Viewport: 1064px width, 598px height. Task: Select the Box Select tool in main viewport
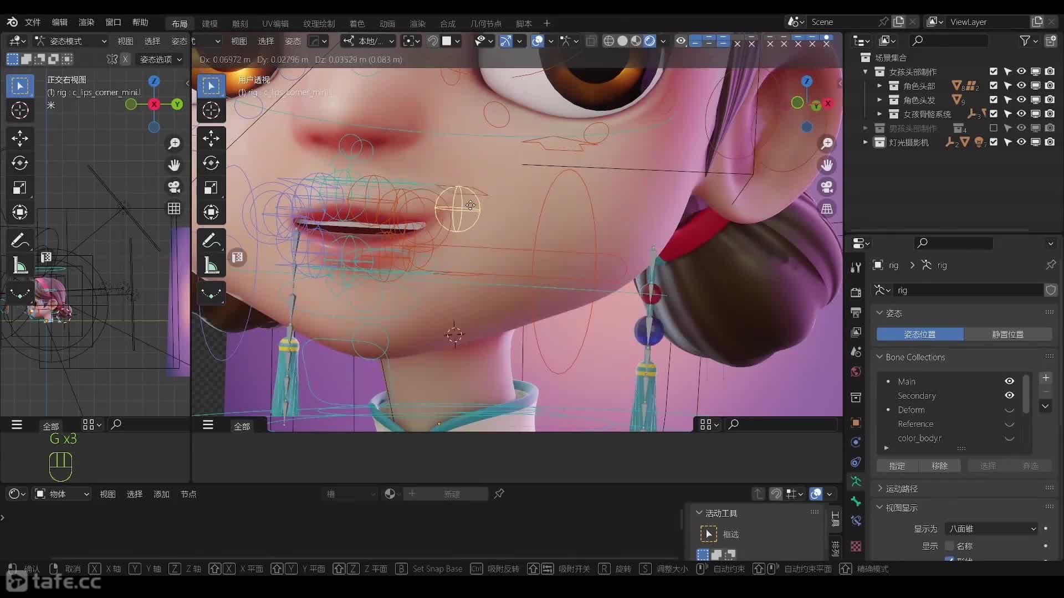click(211, 86)
